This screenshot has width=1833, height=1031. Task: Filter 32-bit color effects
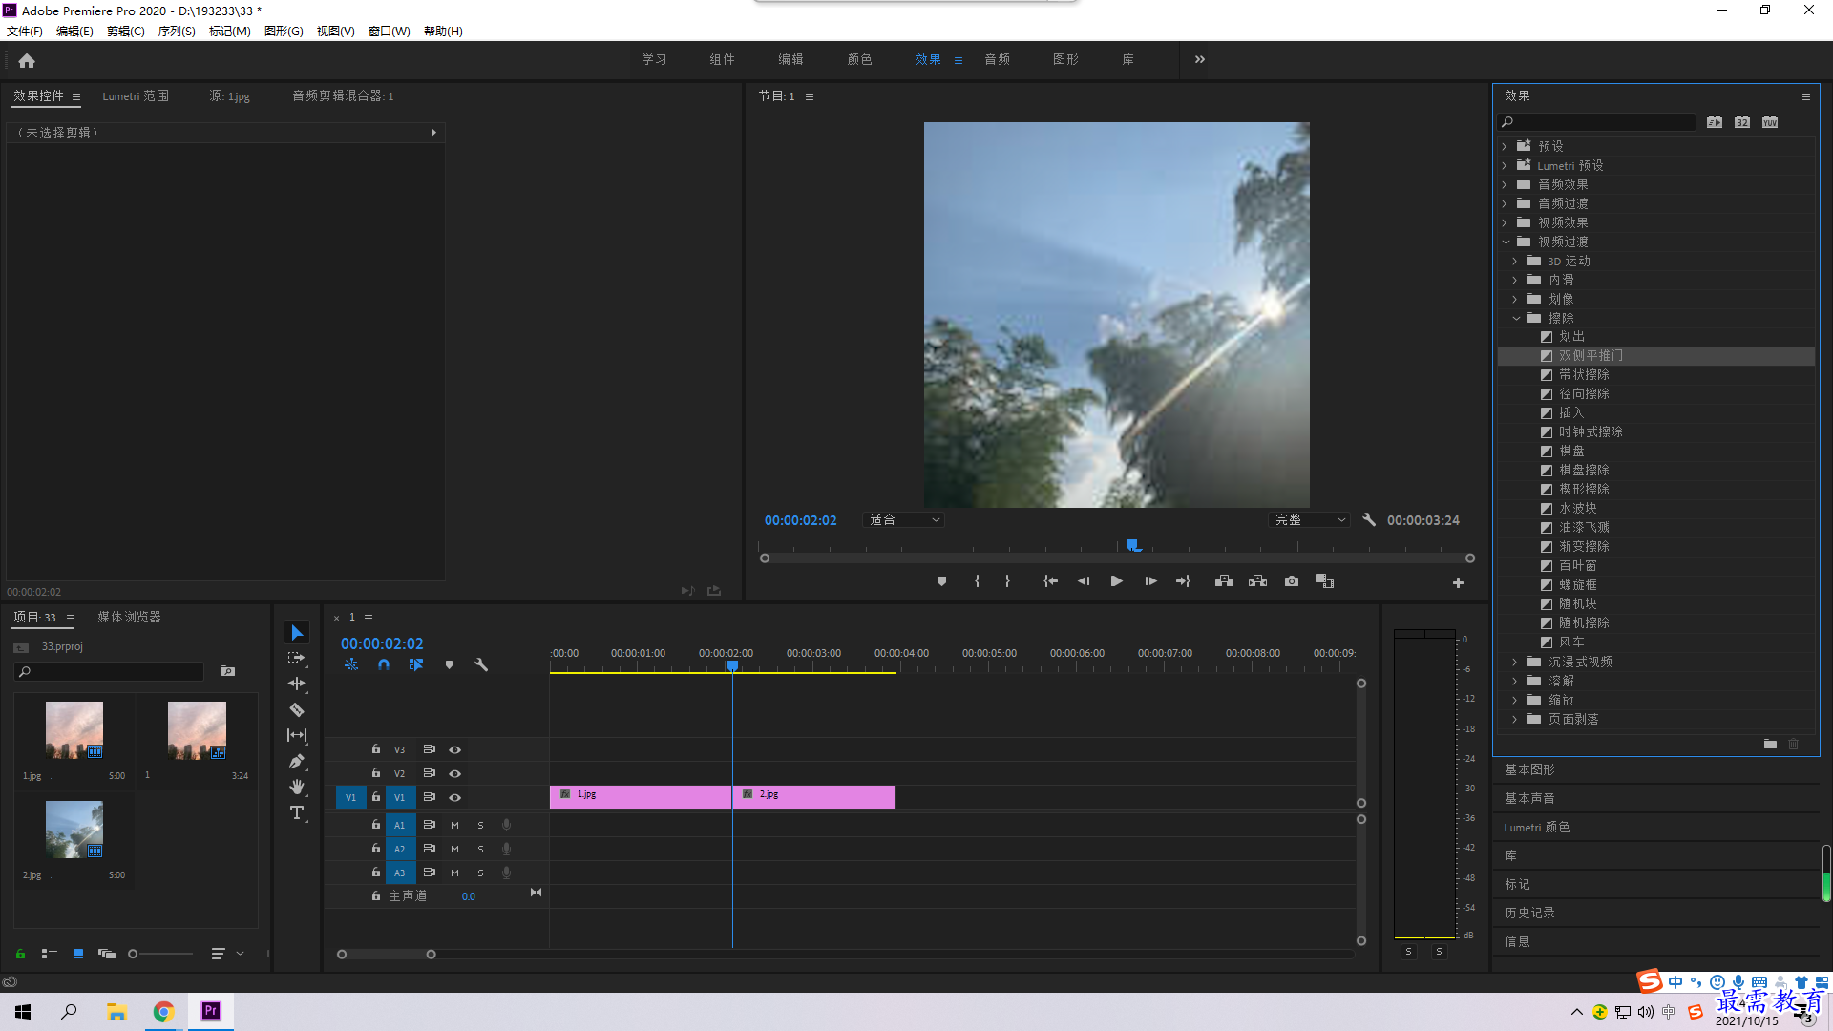coord(1742,122)
